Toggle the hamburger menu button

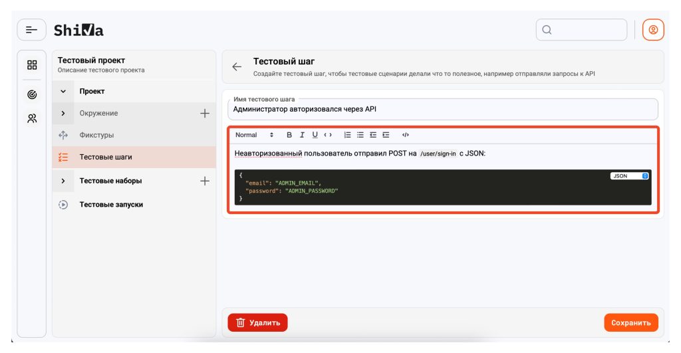[x=31, y=30]
